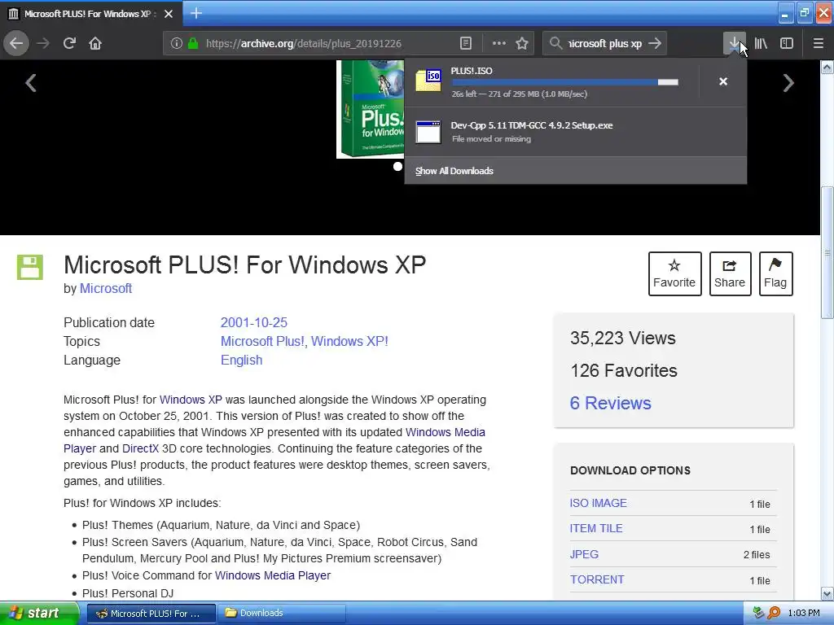Open the Library bookmarks and history icon
This screenshot has height=625, width=834.
(761, 44)
